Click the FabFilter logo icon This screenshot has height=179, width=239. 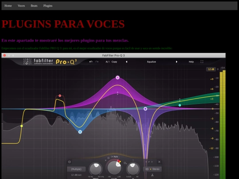pos(27,61)
